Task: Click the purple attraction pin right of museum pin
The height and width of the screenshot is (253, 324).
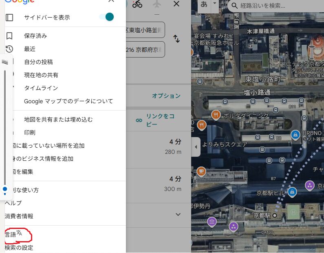Action: 234,227
